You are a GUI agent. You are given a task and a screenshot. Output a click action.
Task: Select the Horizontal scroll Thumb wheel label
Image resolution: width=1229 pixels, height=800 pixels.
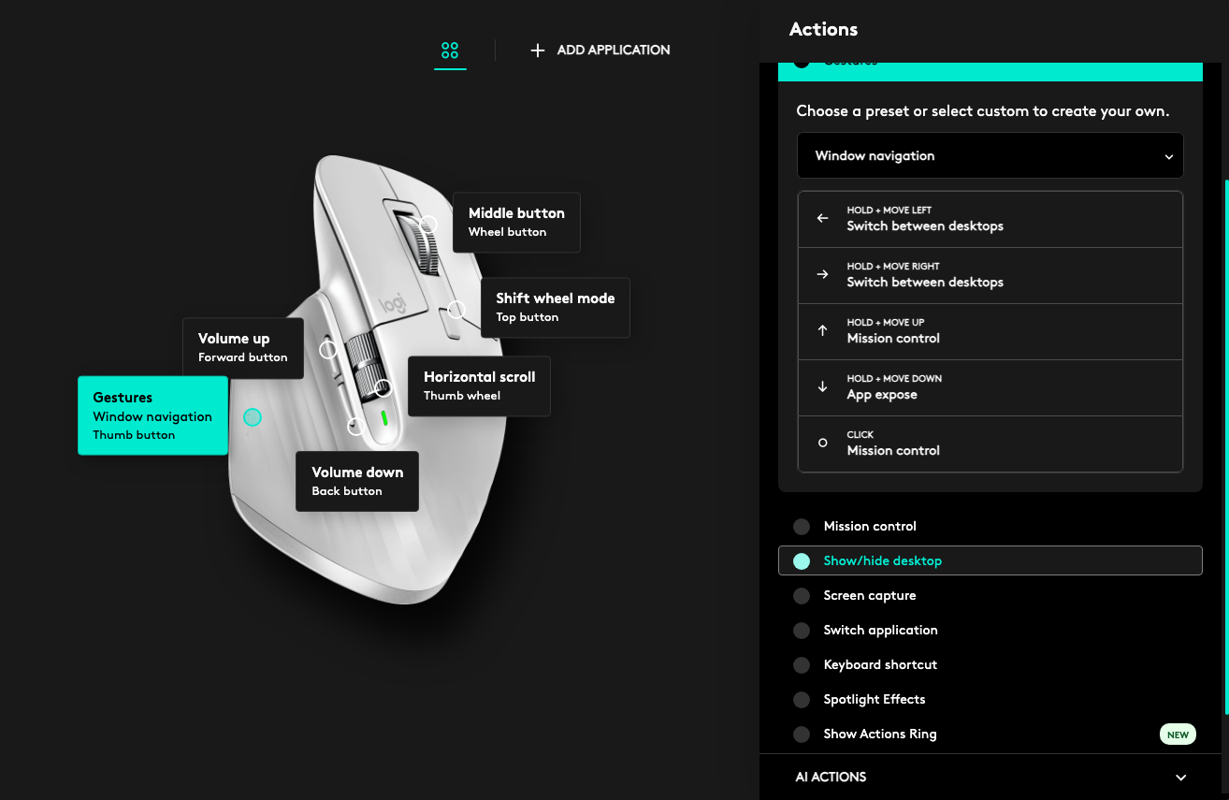point(480,386)
